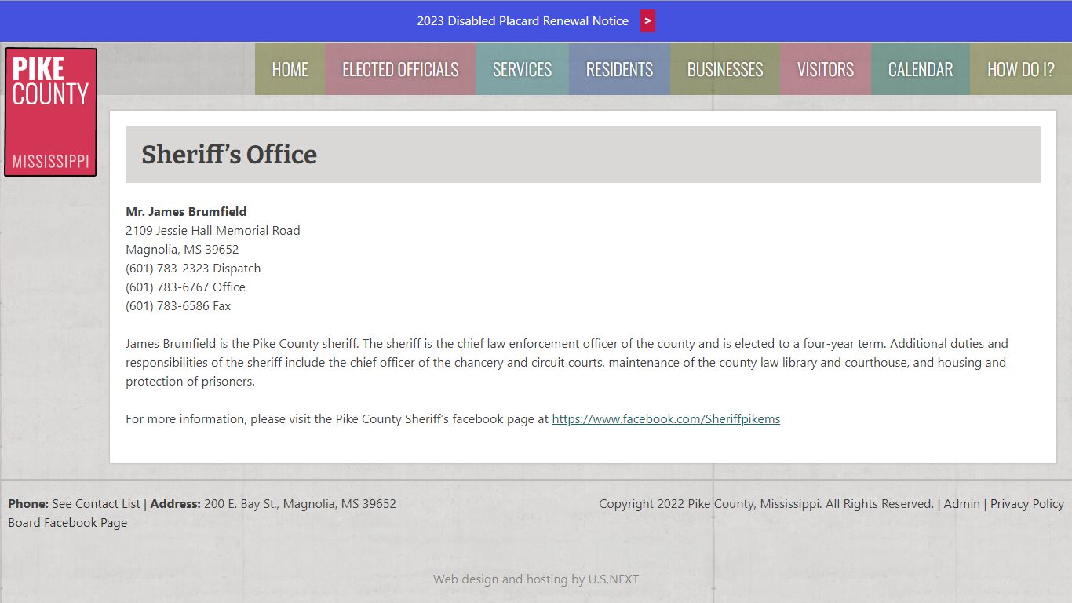Select the Visitors menu item
Image resolution: width=1072 pixels, height=603 pixels.
point(825,70)
